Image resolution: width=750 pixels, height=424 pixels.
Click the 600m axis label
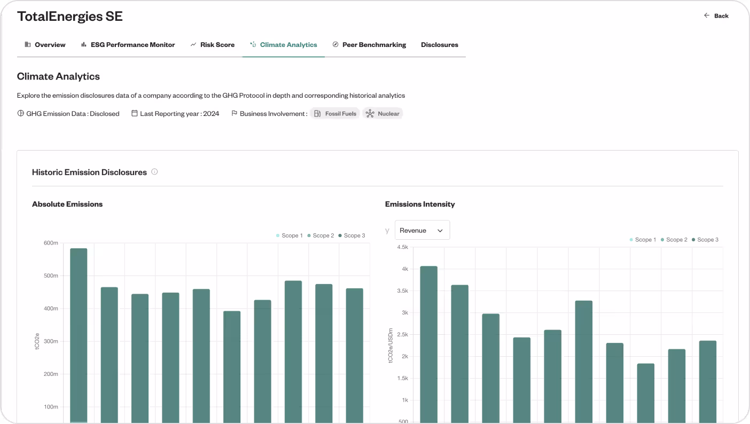point(51,243)
